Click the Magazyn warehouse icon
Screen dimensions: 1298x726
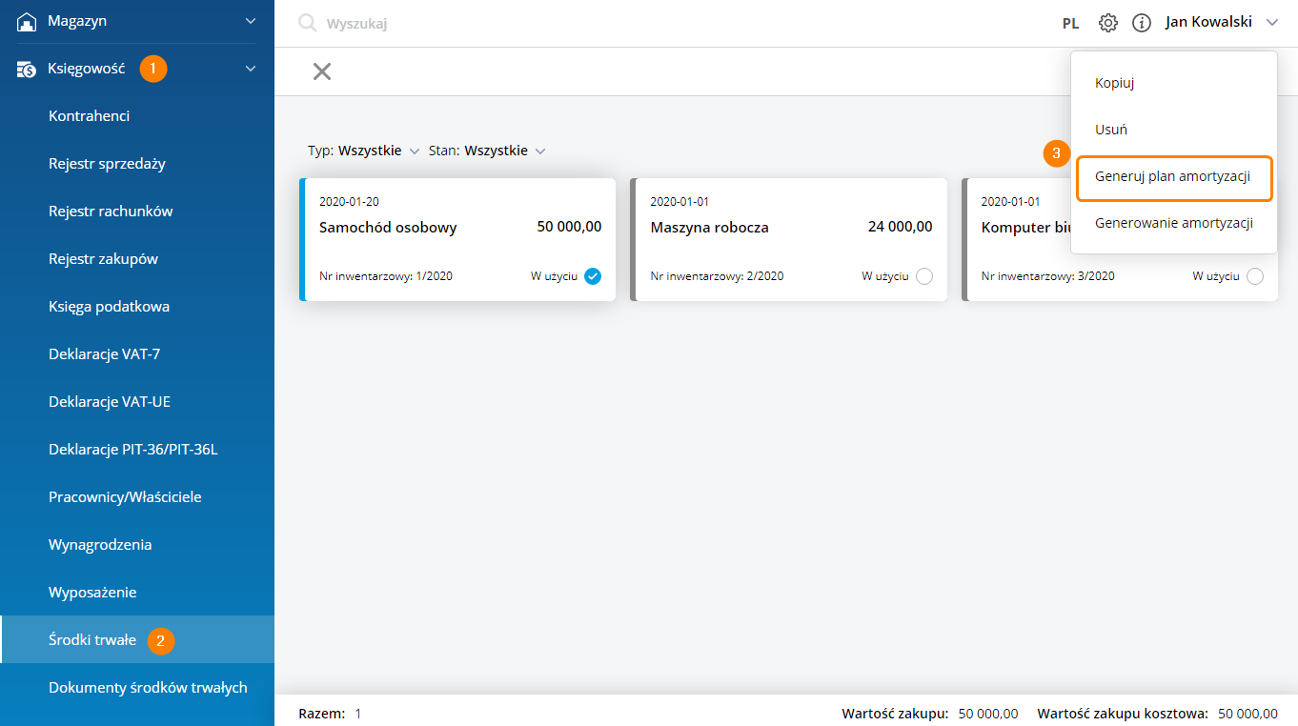pyautogui.click(x=27, y=21)
